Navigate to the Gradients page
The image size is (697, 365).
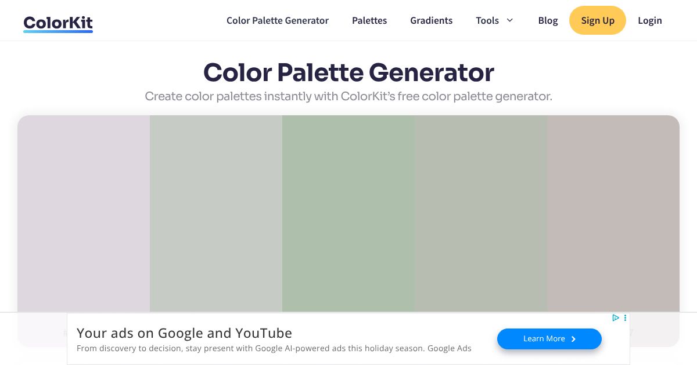431,20
